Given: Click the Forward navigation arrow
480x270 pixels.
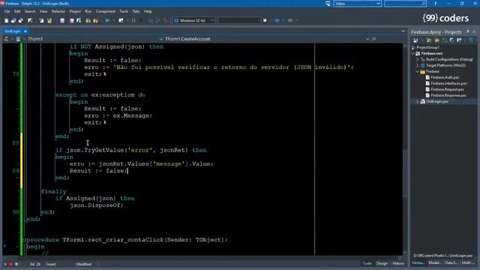Looking at the screenshot, I should coord(290,20).
